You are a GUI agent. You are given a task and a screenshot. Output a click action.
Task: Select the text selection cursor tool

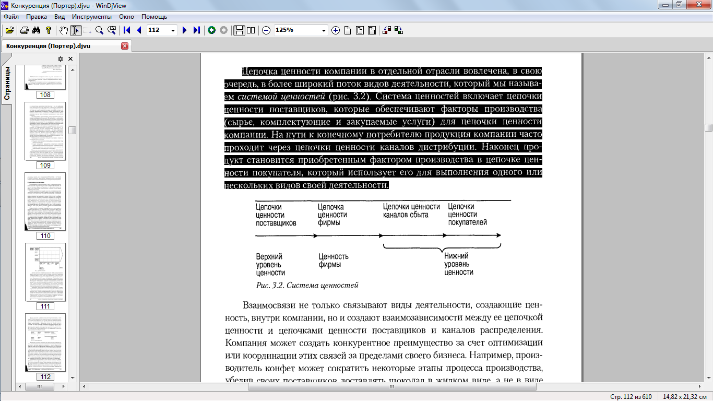76,30
